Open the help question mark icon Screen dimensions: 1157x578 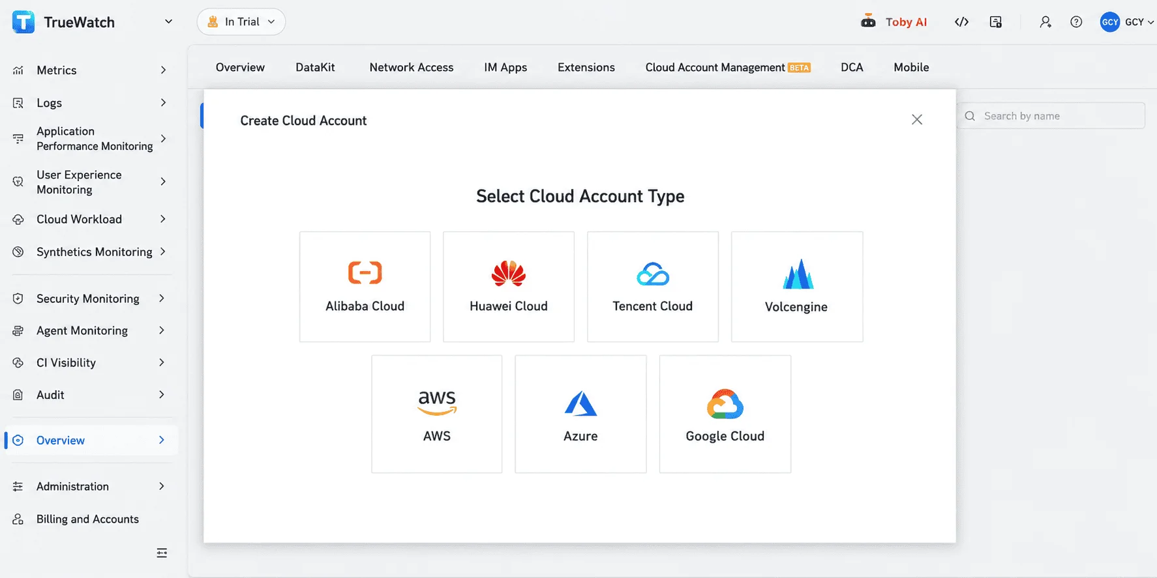click(1076, 22)
